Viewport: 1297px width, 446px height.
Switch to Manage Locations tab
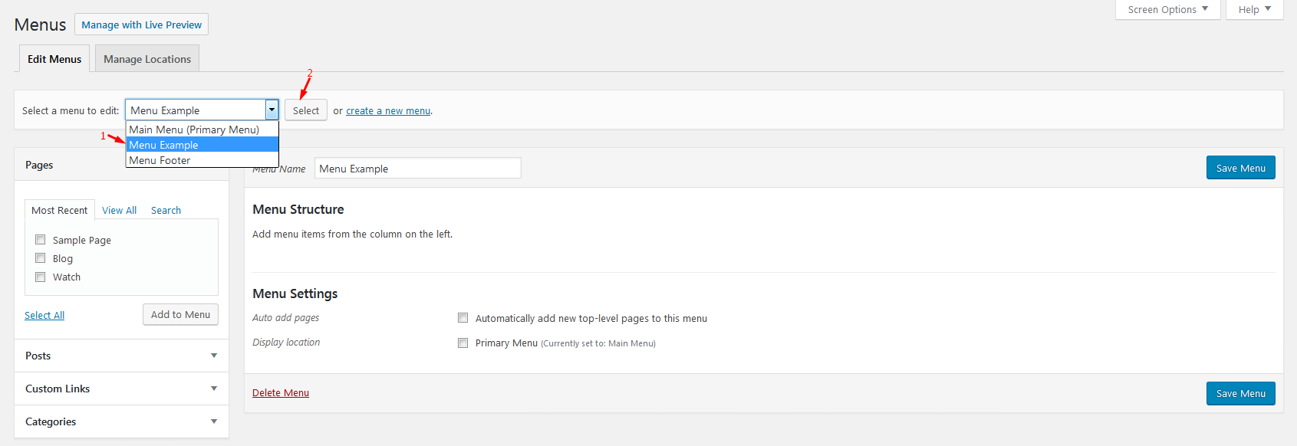click(x=147, y=59)
